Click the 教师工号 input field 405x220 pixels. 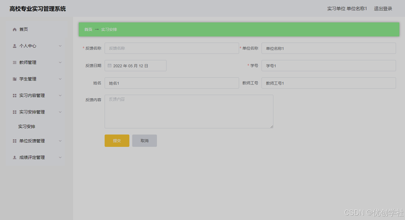[x=329, y=83]
